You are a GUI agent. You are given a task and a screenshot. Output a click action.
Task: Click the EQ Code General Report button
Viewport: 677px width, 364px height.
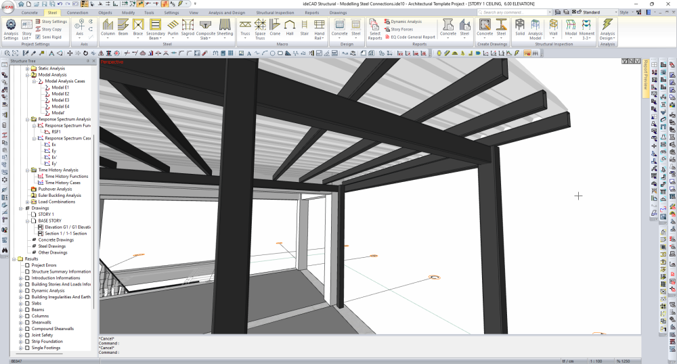[x=412, y=37]
